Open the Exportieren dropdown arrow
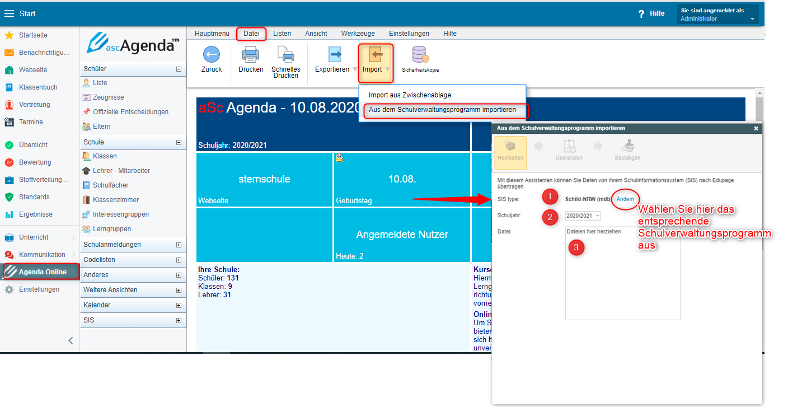The height and width of the screenshot is (407, 802). (x=355, y=69)
